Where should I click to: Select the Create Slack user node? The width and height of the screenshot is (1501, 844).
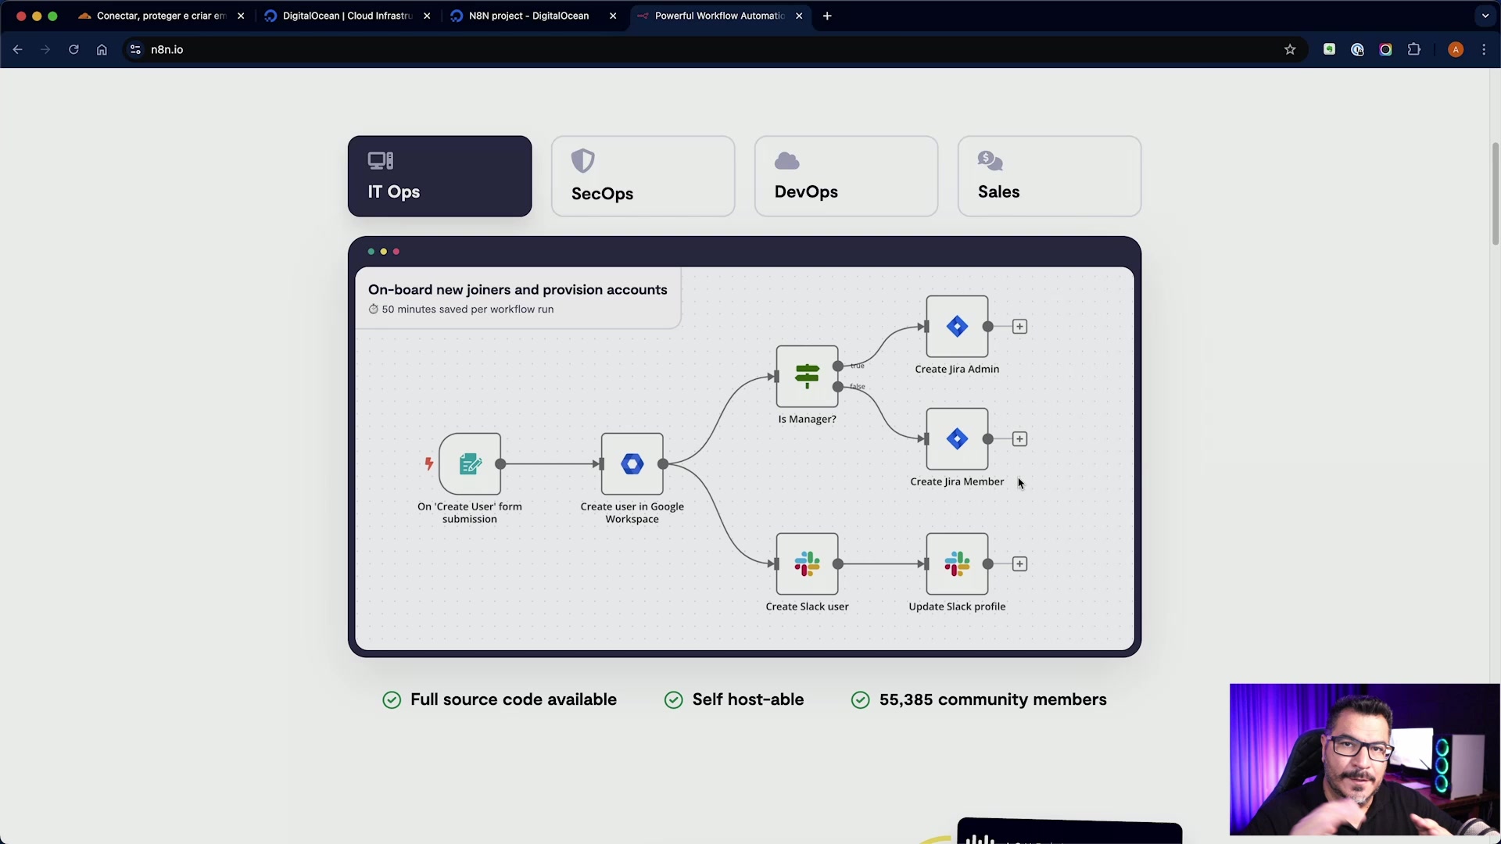(x=807, y=564)
